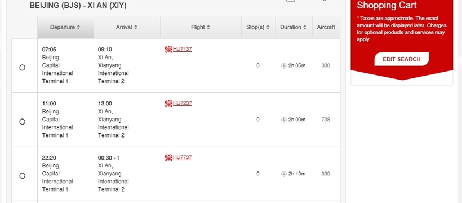462x203 pixels.
Task: Sort by Stop(s) column header
Action: 259,27
